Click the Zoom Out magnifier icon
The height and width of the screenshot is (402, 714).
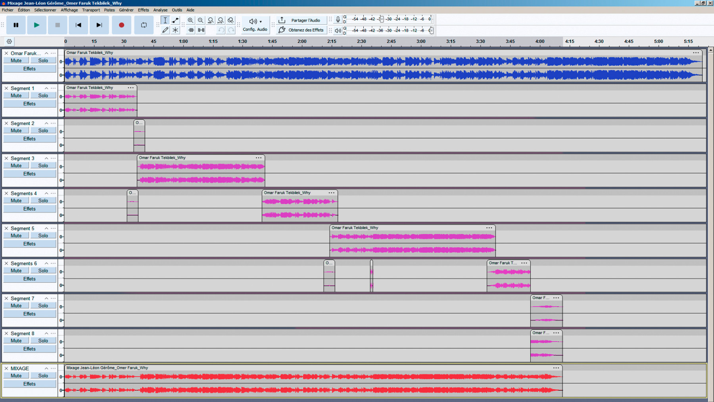pos(200,20)
